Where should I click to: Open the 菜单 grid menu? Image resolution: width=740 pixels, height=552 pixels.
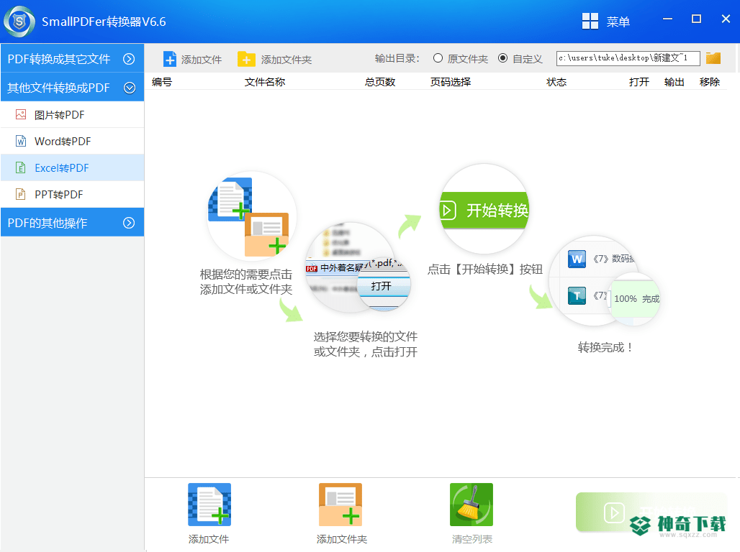pos(606,22)
